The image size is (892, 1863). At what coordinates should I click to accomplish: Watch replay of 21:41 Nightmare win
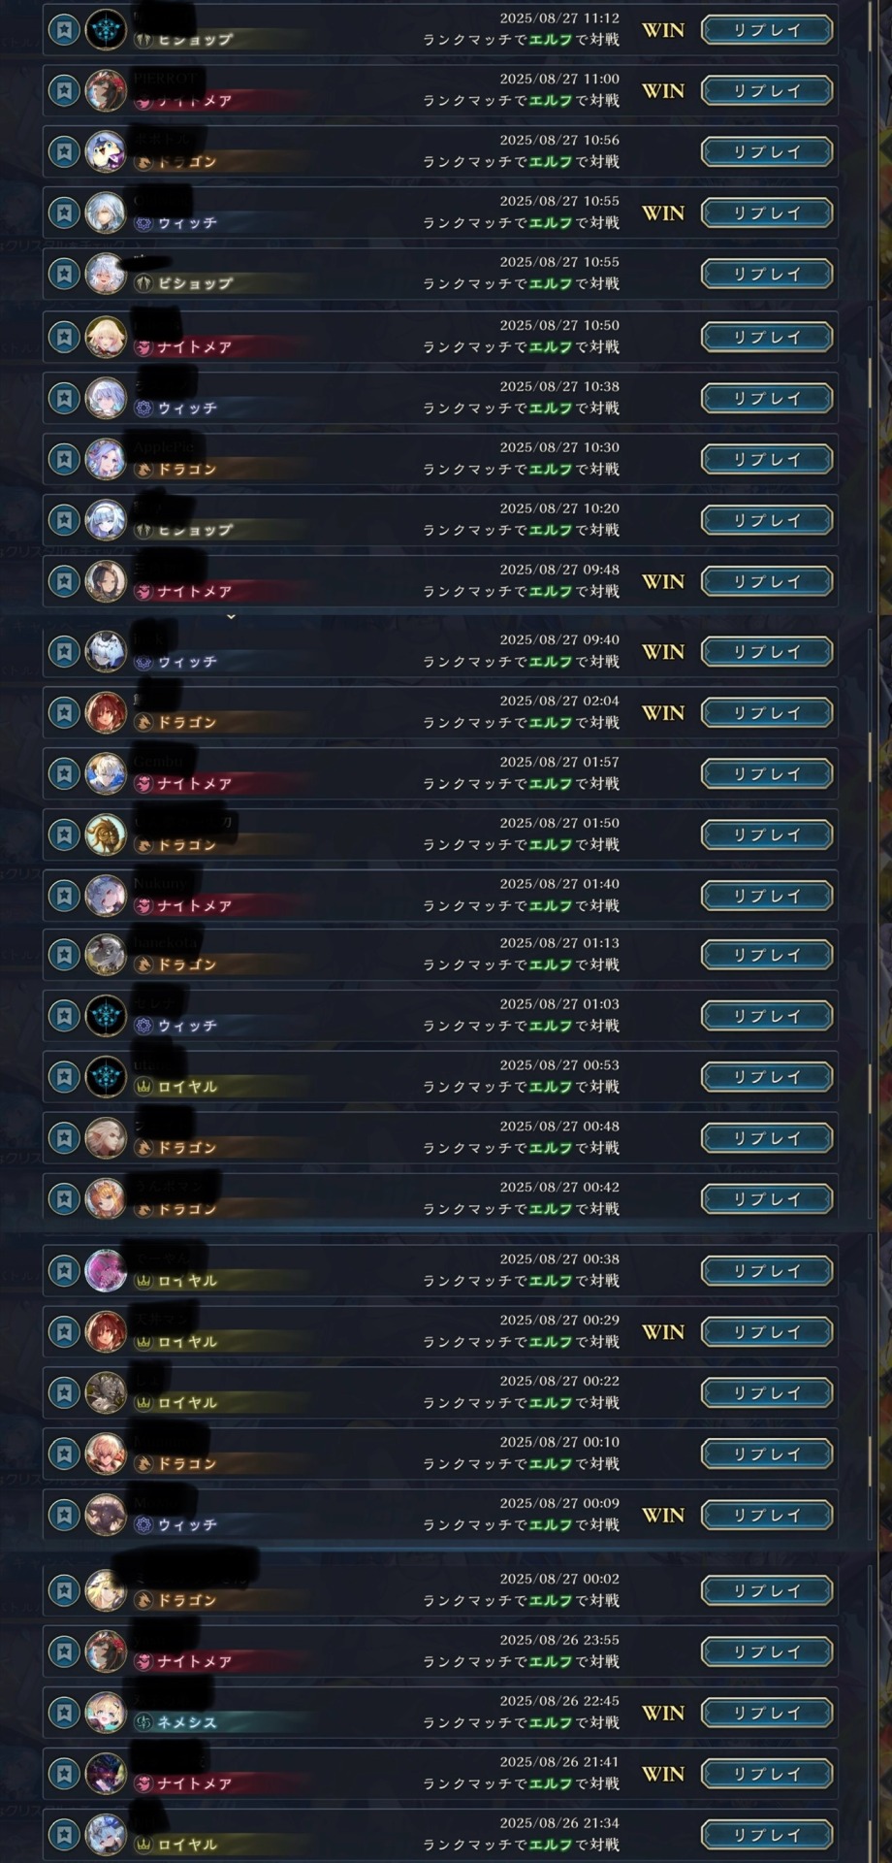pyautogui.click(x=767, y=1775)
